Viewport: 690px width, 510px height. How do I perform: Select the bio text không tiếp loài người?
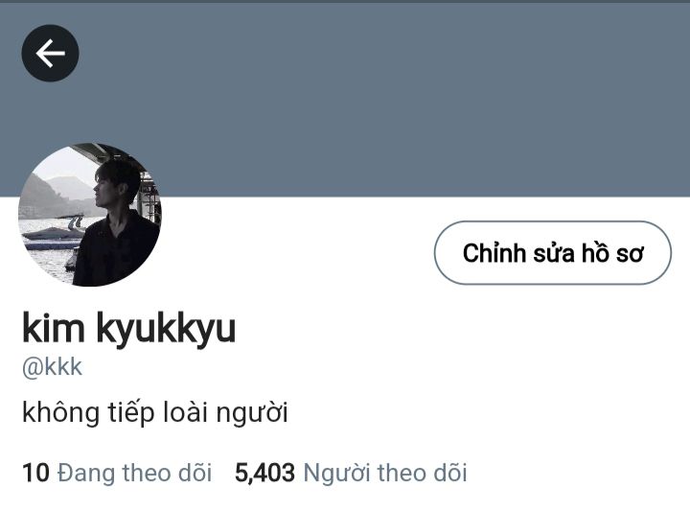pyautogui.click(x=155, y=413)
